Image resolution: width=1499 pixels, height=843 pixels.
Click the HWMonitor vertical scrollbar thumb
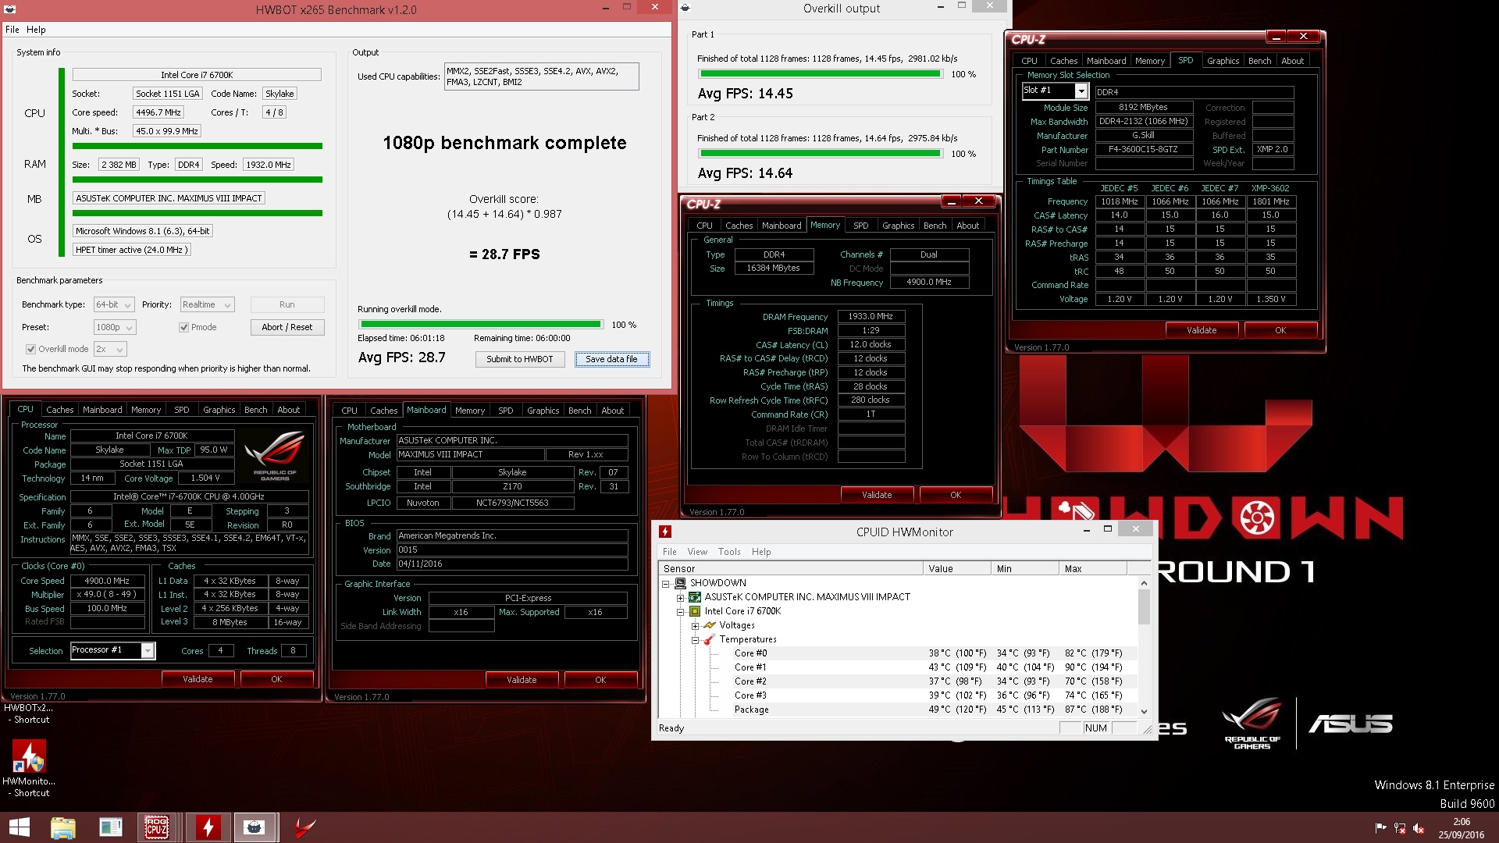(x=1144, y=607)
